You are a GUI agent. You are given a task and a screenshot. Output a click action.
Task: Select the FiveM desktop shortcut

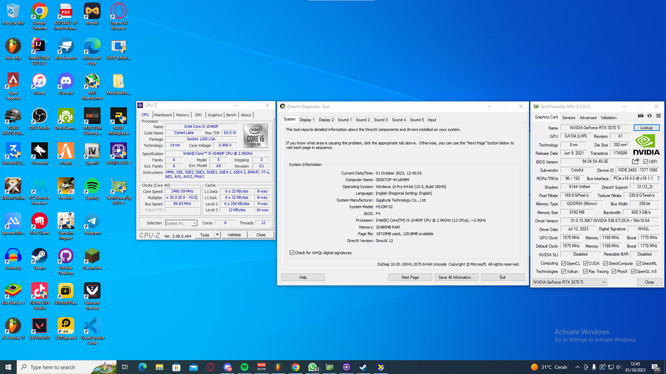pyautogui.click(x=66, y=154)
